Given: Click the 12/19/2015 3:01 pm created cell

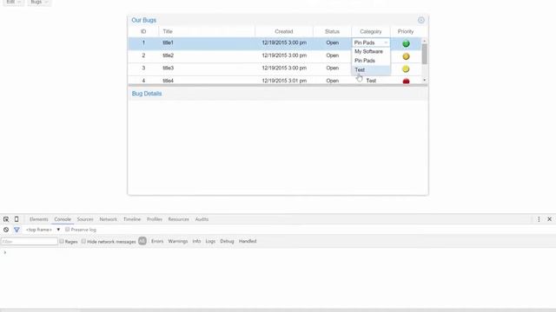Looking at the screenshot, I should click(284, 81).
